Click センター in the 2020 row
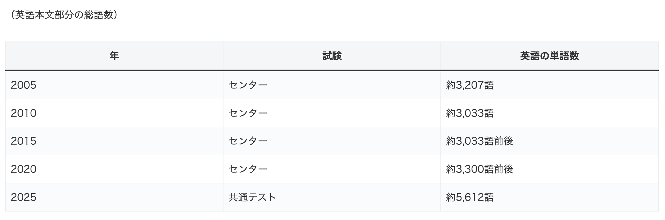The width and height of the screenshot is (665, 220). 248,169
